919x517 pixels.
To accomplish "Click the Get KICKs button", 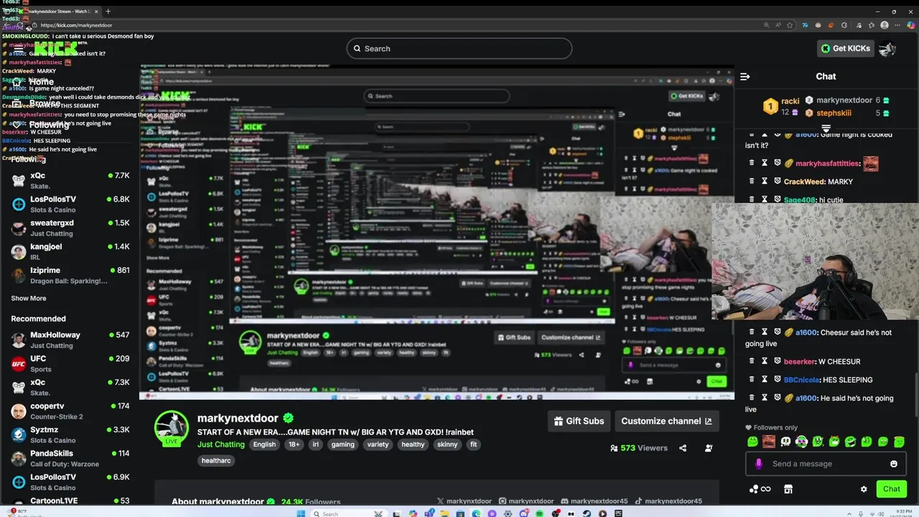I will 846,48.
